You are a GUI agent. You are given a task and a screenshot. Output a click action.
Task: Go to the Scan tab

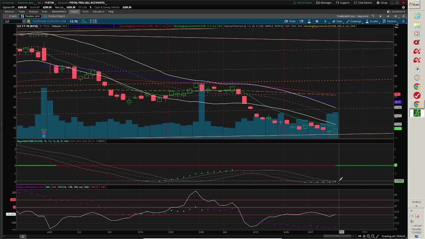click(44, 12)
